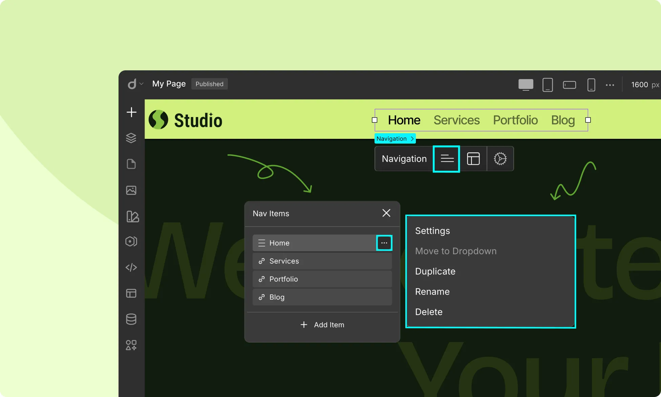
Task: Choose Delete in context menu
Action: click(429, 312)
